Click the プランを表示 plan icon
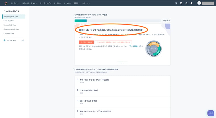The image size is (216, 118). pyautogui.click(x=4, y=40)
